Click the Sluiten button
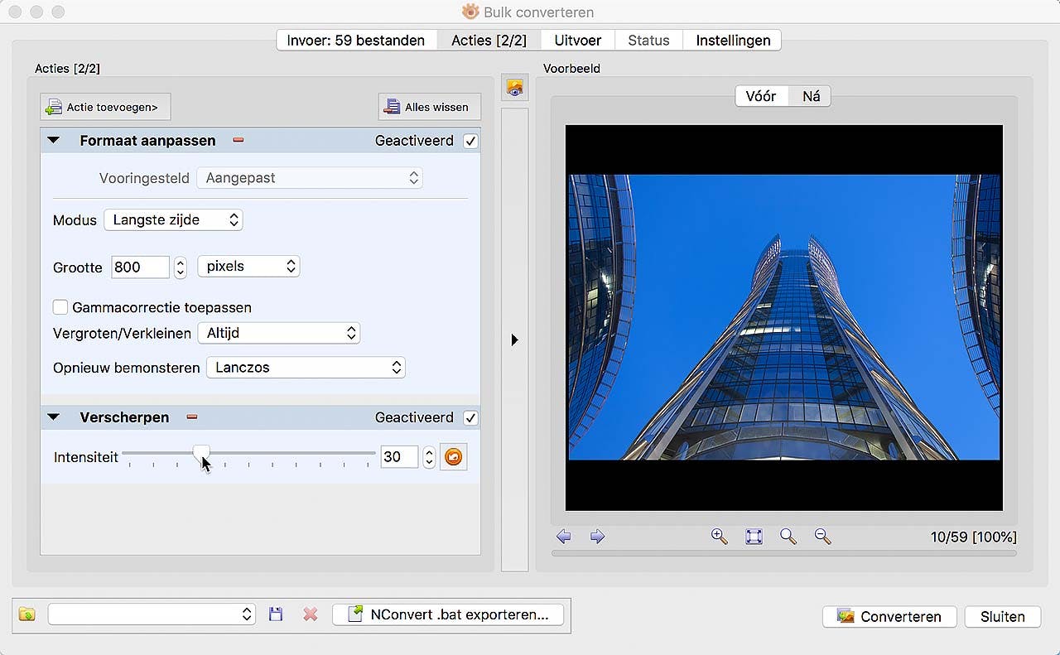1060x655 pixels. click(x=1003, y=617)
